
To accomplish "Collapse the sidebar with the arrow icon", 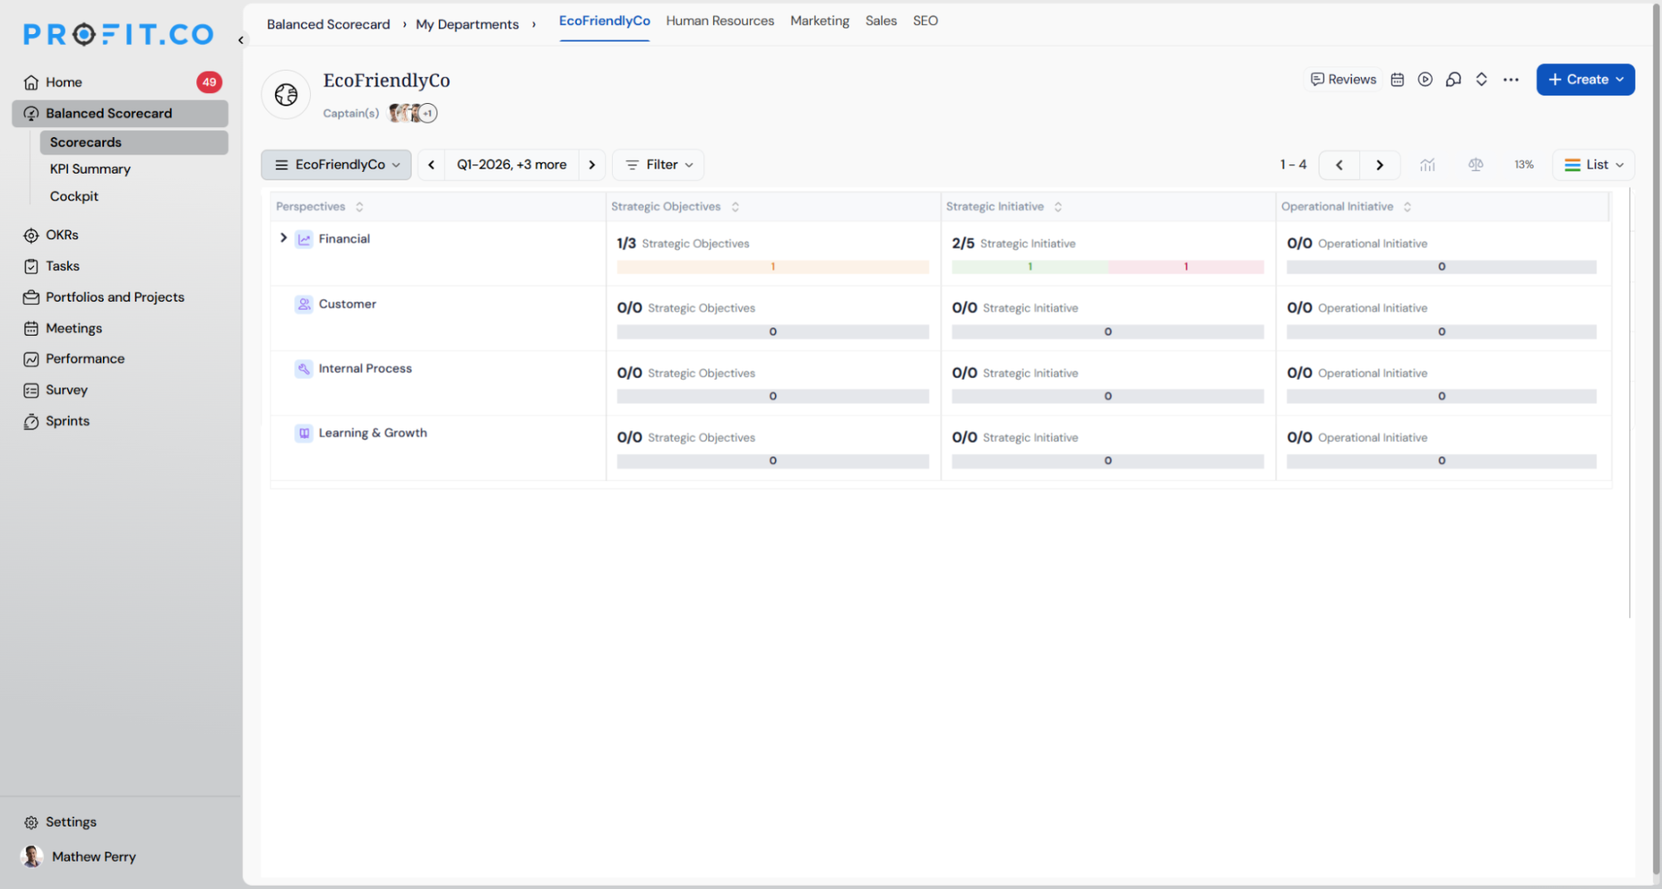I will [240, 40].
